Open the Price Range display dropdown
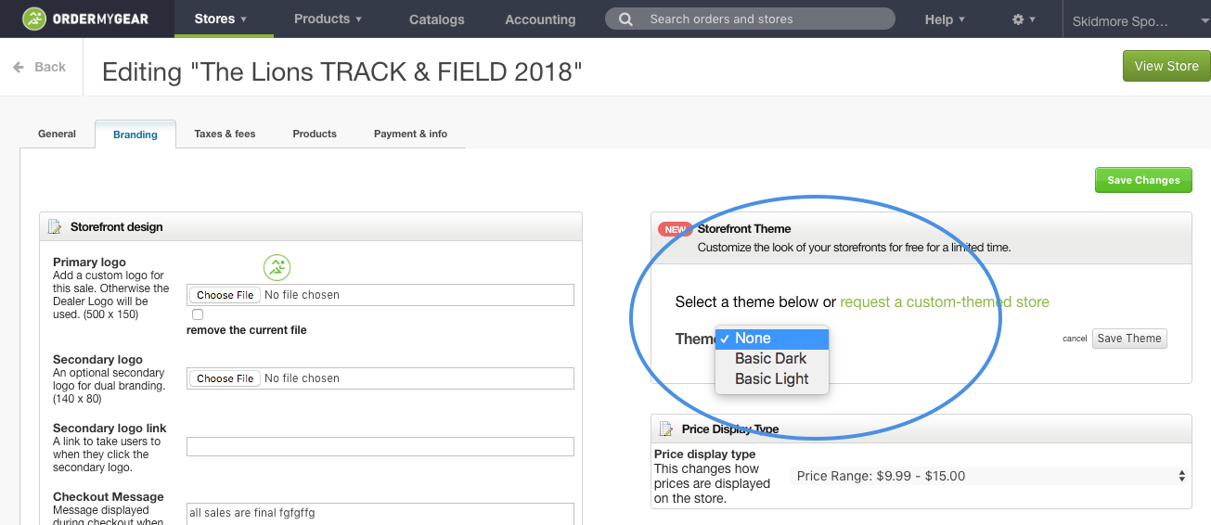Screen dimensions: 1211x525 [x=990, y=476]
